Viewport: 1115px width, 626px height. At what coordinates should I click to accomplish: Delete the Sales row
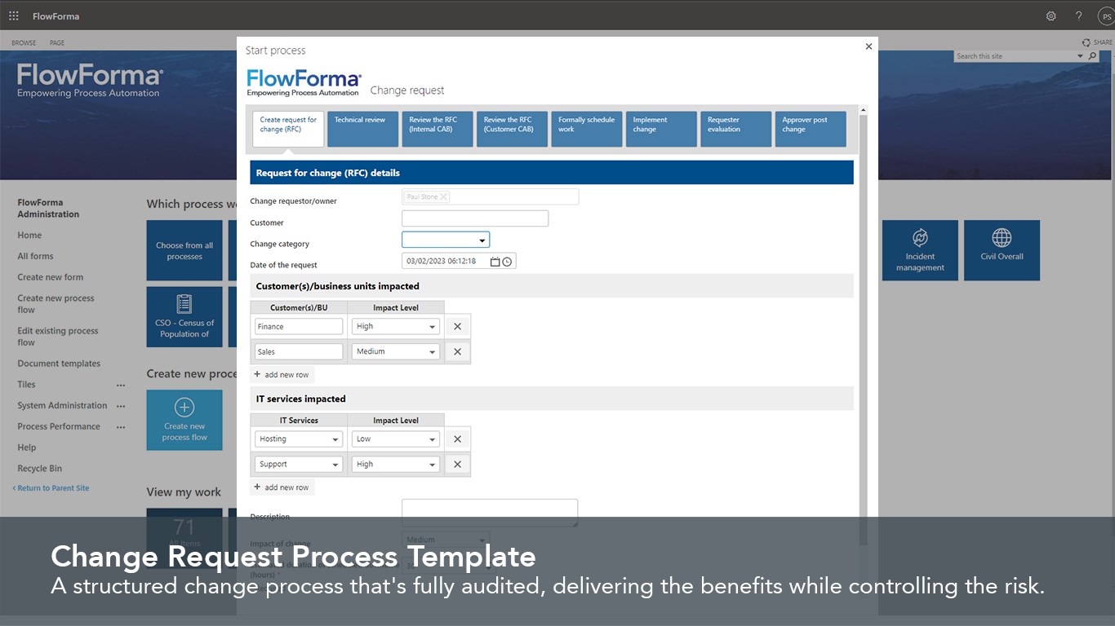coord(457,351)
